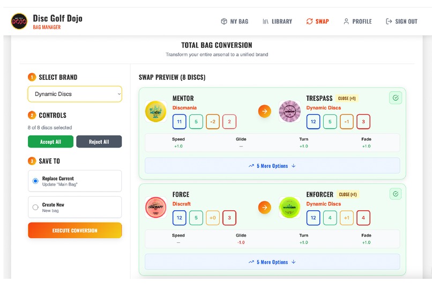Click the Bag Manager subtitle
Image resolution: width=432 pixels, height=288 pixels.
coord(47,27)
